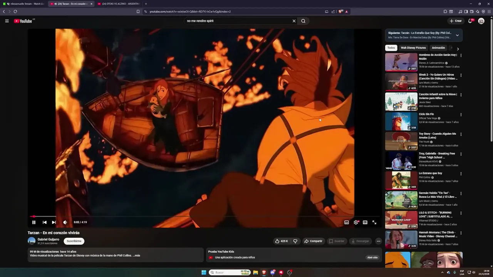Viewport: 493px width, 277px height.
Task: Open options for Canción Infantil Nieve video
Action: tap(461, 95)
